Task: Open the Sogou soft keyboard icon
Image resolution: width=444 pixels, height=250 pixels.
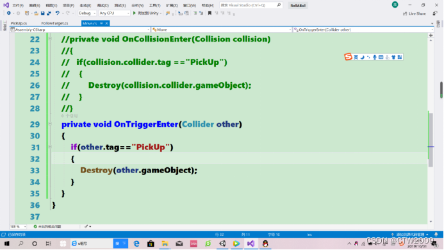Action: point(381,57)
